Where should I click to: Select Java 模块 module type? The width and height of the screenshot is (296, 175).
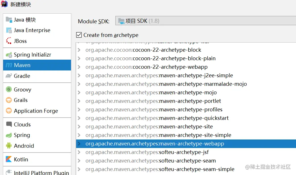click(37, 20)
